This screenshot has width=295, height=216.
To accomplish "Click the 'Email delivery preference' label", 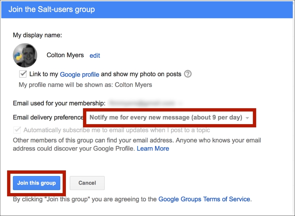I will tap(48, 118).
